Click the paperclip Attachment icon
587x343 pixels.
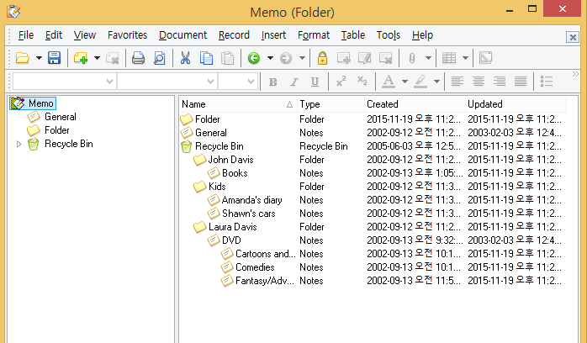[412, 58]
